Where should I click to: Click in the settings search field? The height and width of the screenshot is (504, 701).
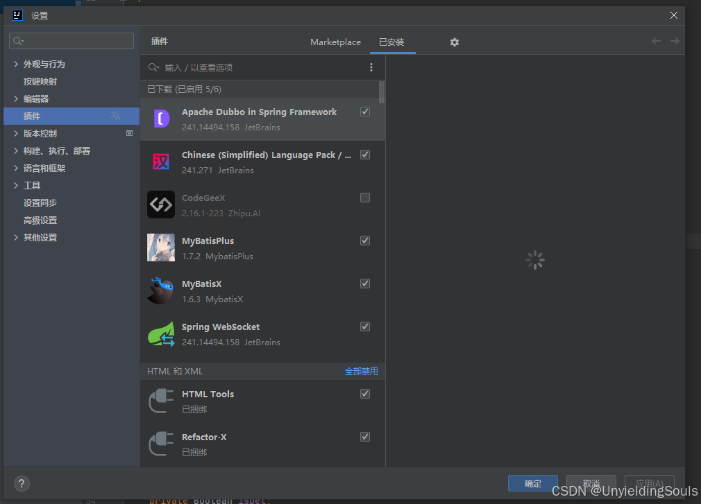(71, 41)
